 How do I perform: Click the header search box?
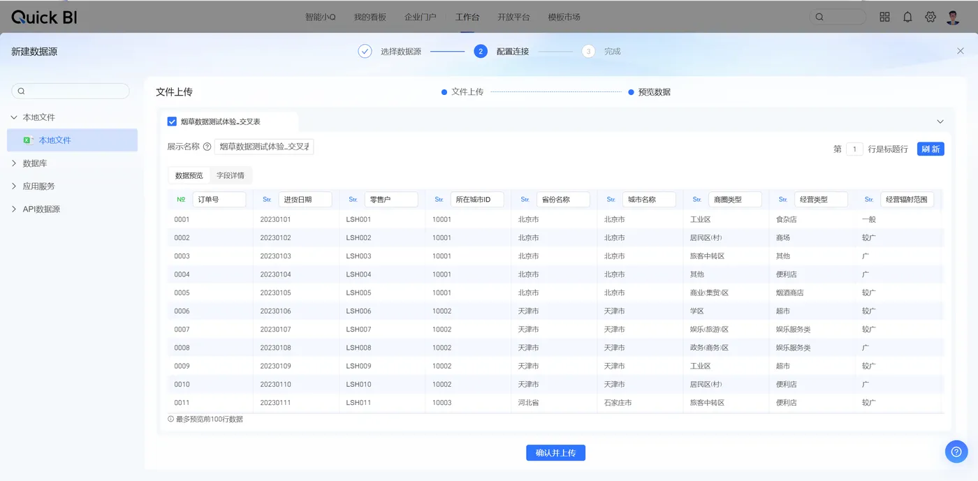pos(838,17)
